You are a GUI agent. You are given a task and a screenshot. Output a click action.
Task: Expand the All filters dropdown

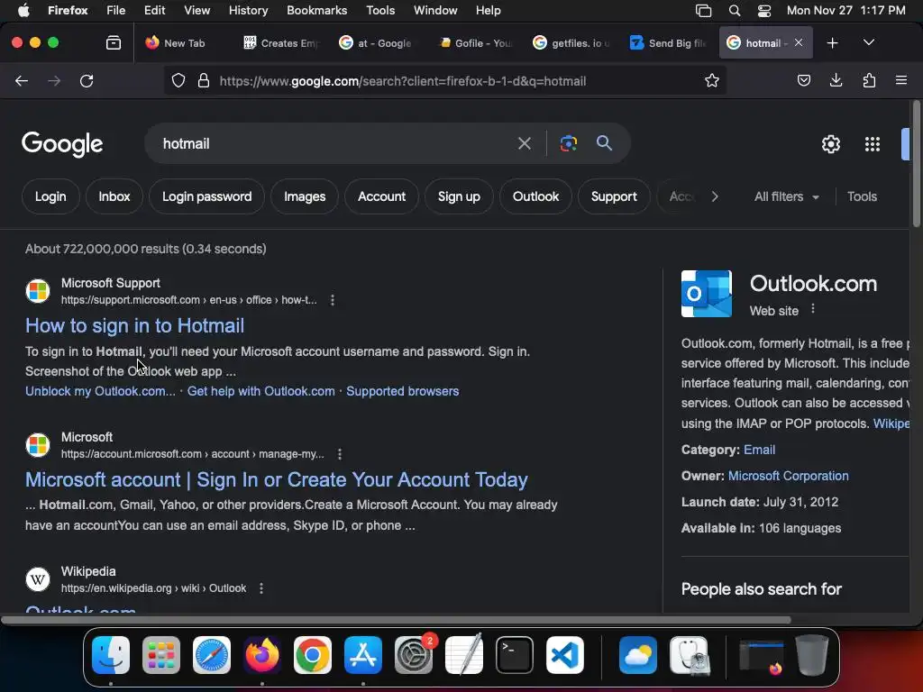[786, 196]
